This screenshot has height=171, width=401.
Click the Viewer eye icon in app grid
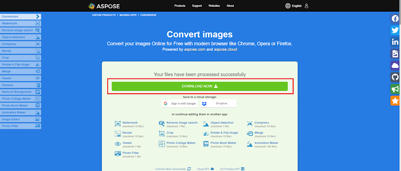pos(117,144)
